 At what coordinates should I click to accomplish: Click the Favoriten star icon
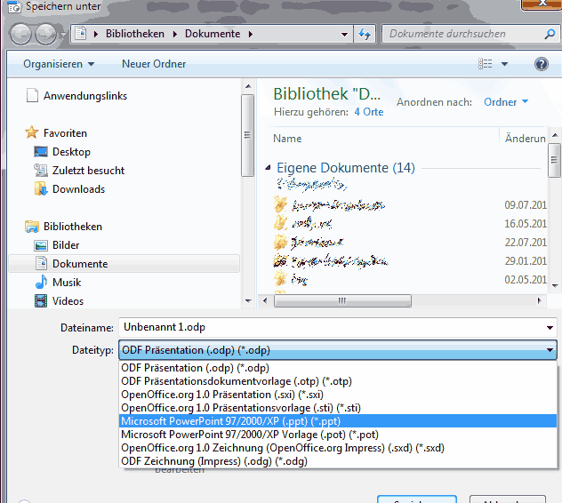click(32, 132)
